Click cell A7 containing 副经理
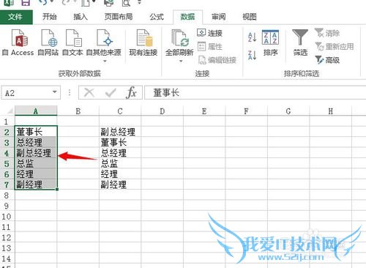366x268 pixels. pos(36,185)
